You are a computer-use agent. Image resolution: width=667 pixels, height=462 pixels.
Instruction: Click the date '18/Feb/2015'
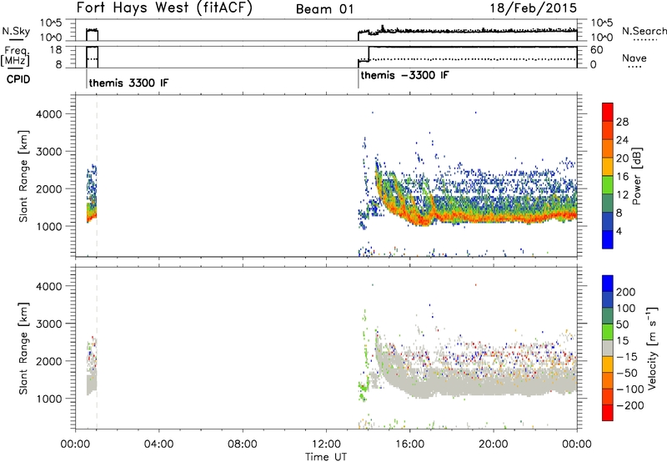(x=534, y=8)
